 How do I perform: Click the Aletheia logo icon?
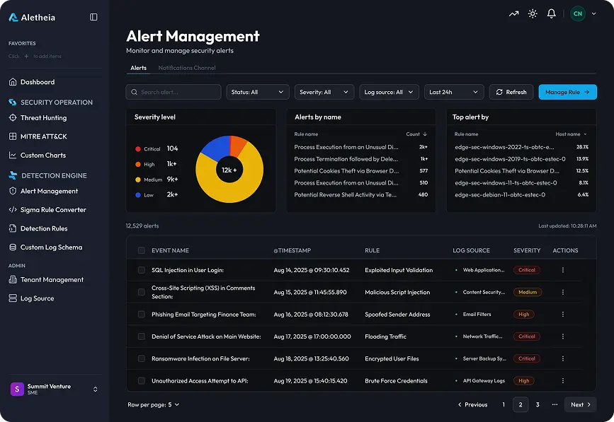click(x=13, y=17)
